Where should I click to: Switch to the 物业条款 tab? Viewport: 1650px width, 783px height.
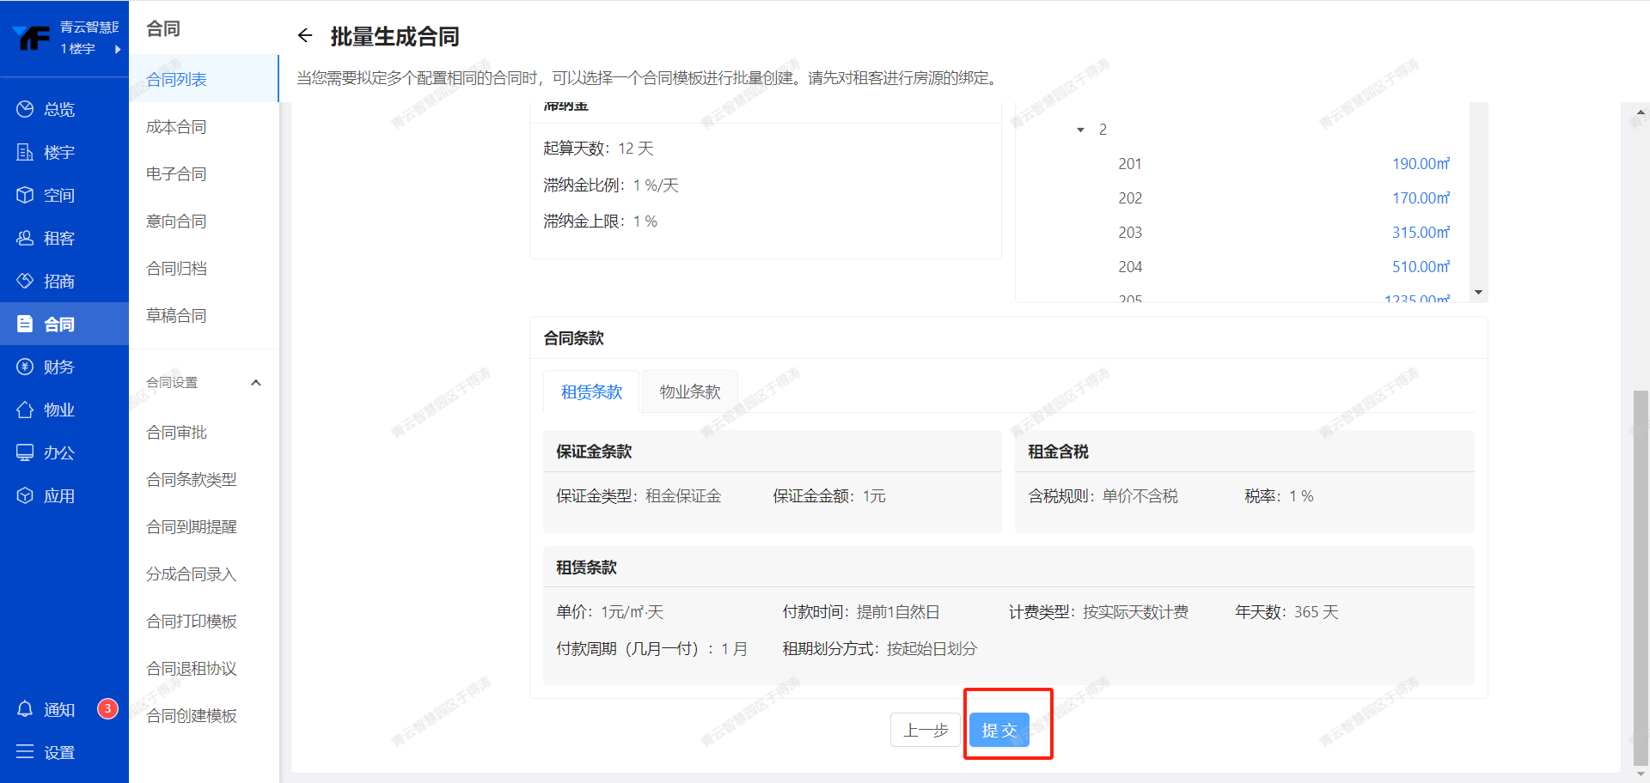point(689,392)
